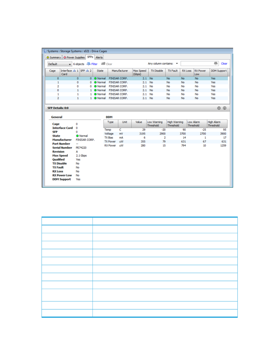The height and width of the screenshot is (337, 253).
Task: Click green Normal icon for cage 0, card 0
Action: coord(95,79)
